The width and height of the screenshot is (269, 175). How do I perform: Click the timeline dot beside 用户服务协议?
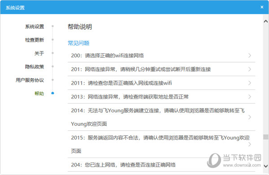(52, 80)
